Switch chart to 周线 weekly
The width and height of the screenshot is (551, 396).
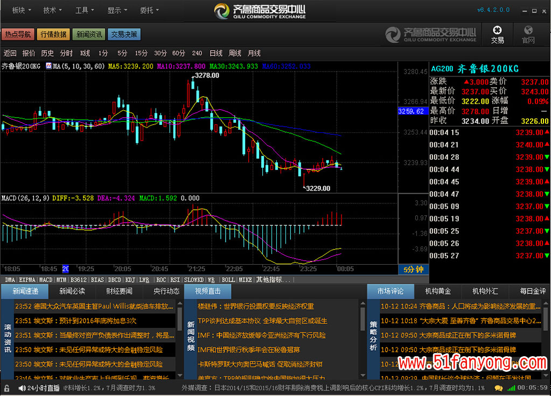point(235,53)
